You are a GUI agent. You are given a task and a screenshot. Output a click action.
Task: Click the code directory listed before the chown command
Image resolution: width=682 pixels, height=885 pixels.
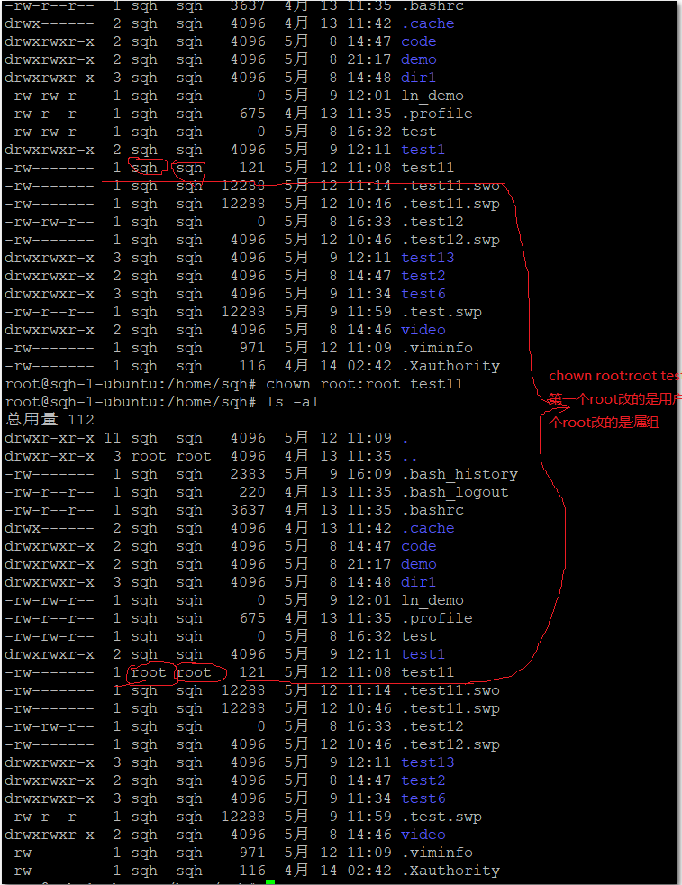[x=419, y=41]
